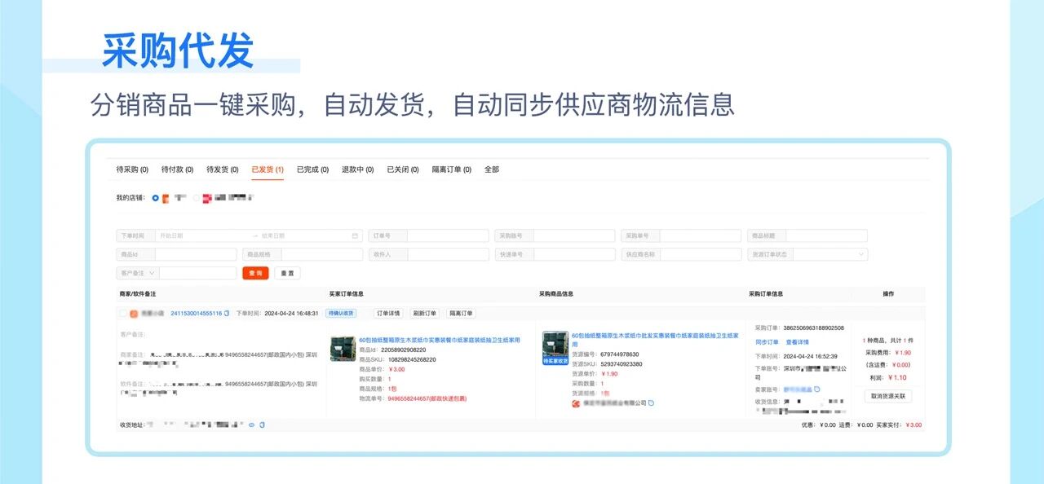The height and width of the screenshot is (484, 1044).
Task: Click the 查询 search button
Action: click(255, 272)
